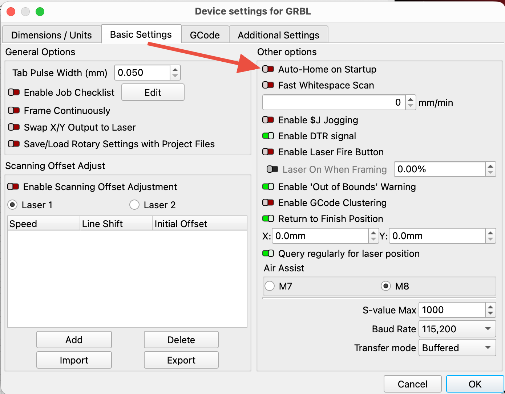The height and width of the screenshot is (394, 505).
Task: Enable Auto-Home on Startup toggle
Action: pyautogui.click(x=268, y=69)
